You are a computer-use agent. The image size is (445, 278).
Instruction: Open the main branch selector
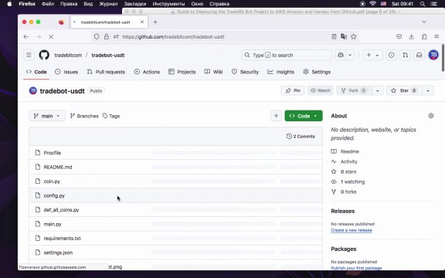pos(47,116)
